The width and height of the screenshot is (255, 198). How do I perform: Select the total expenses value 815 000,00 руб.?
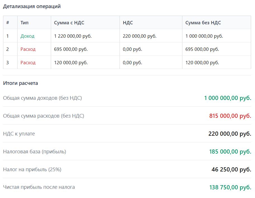[x=230, y=116]
